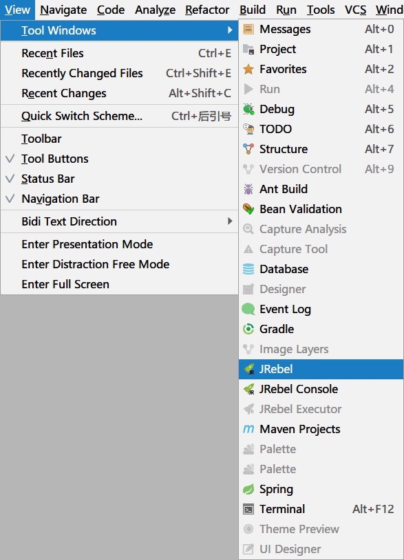The height and width of the screenshot is (560, 404).
Task: Open the Quick Switch Scheme popup
Action: pos(119,116)
